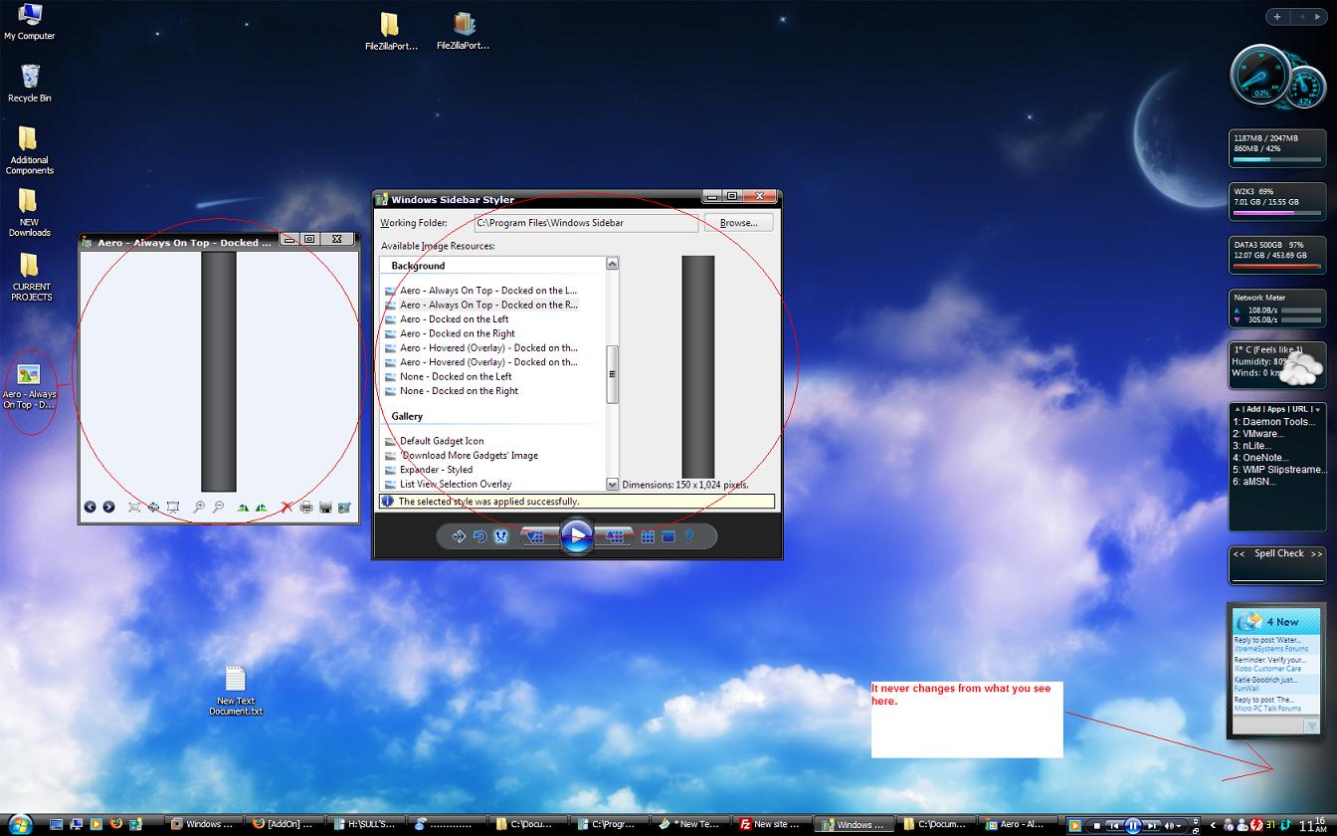Viewport: 1337px width, 836px height.
Task: Click 'Daemon Tools...' in launcher gadget
Action: point(1272,422)
